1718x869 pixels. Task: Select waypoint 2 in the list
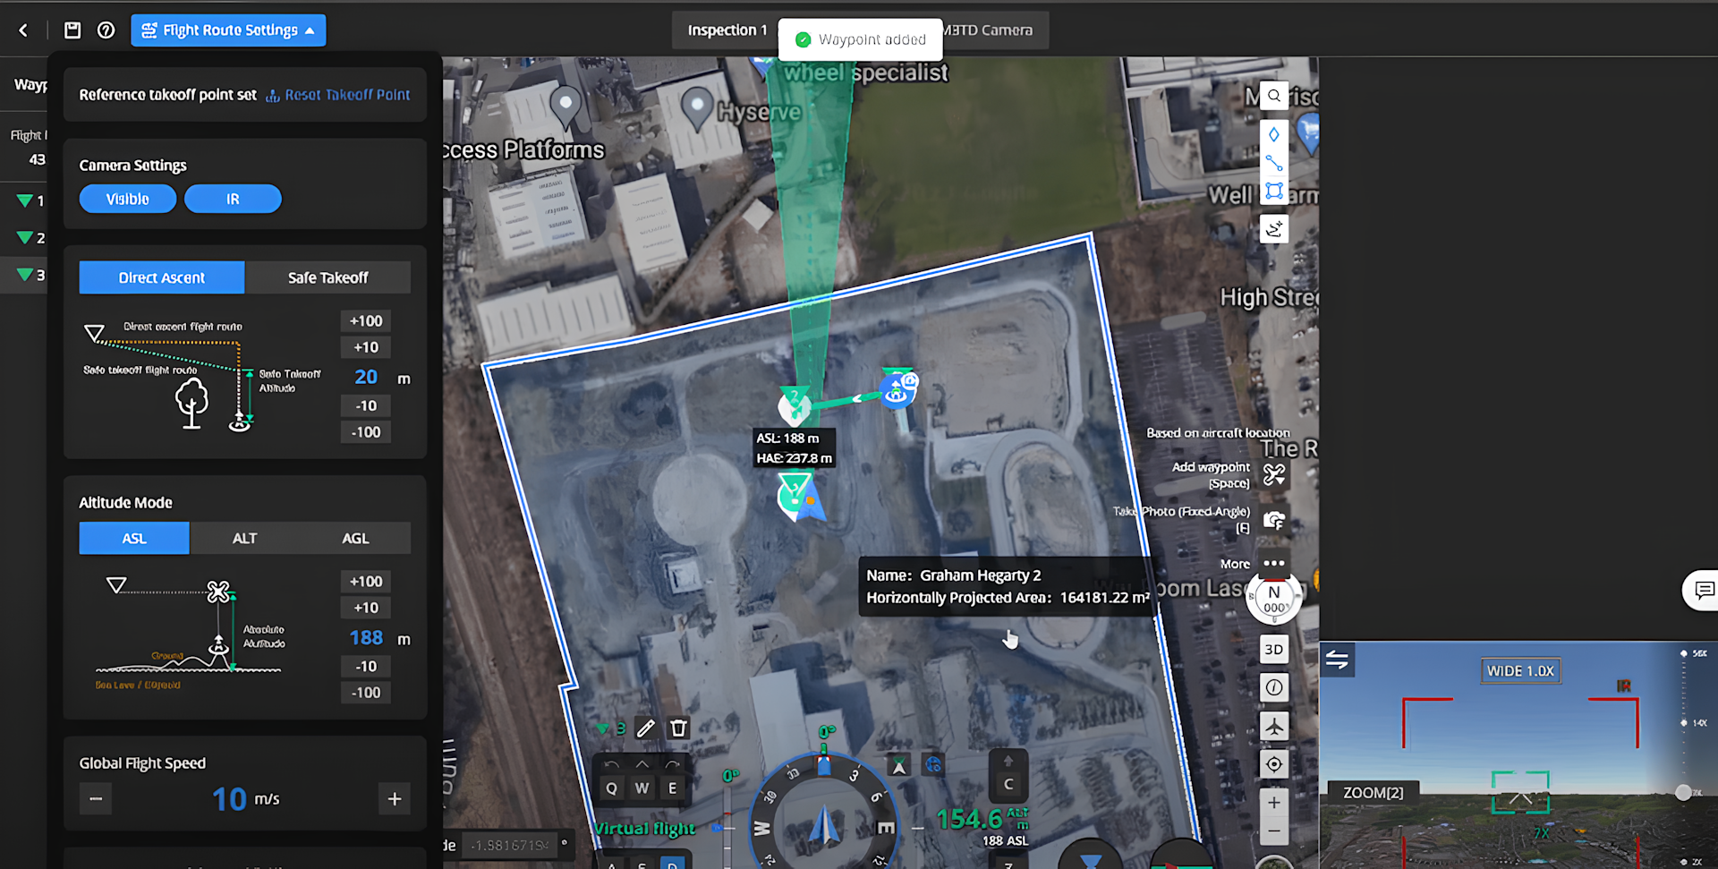point(30,238)
